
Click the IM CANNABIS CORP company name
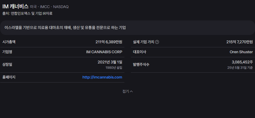(104, 52)
